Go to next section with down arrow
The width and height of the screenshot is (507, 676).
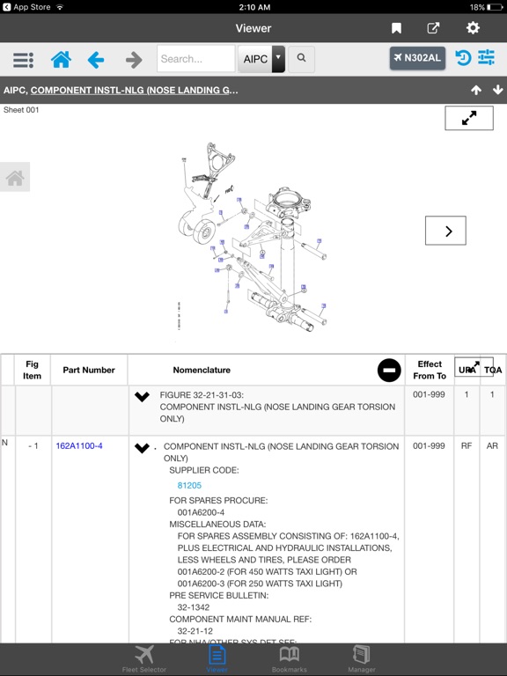498,90
